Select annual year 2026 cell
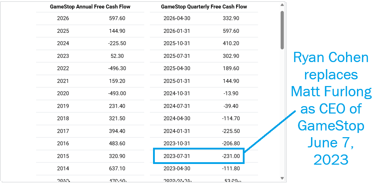381x183 pixels. 63,18
